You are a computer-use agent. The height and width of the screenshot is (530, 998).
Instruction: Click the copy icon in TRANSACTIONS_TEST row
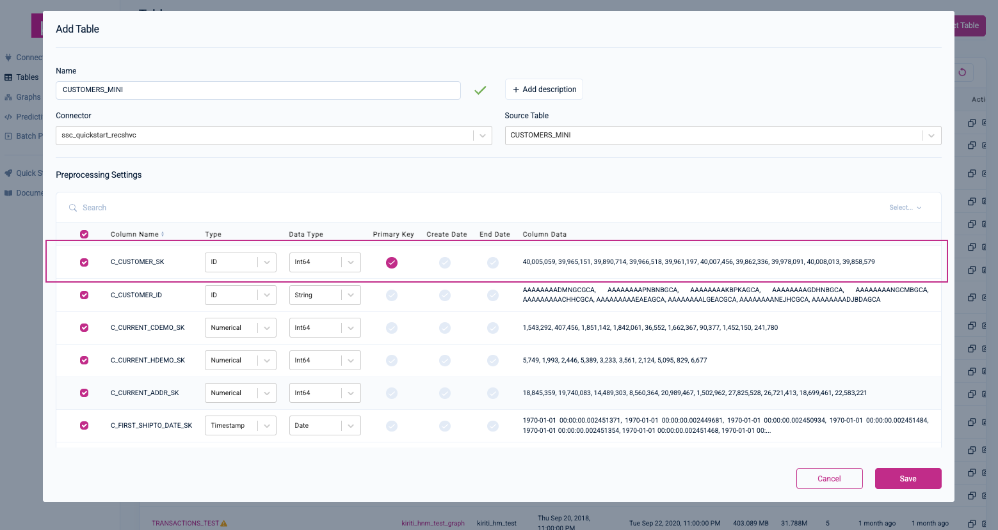point(972,523)
